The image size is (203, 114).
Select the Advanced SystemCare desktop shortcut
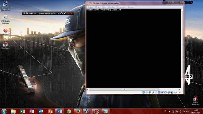click(x=5, y=6)
